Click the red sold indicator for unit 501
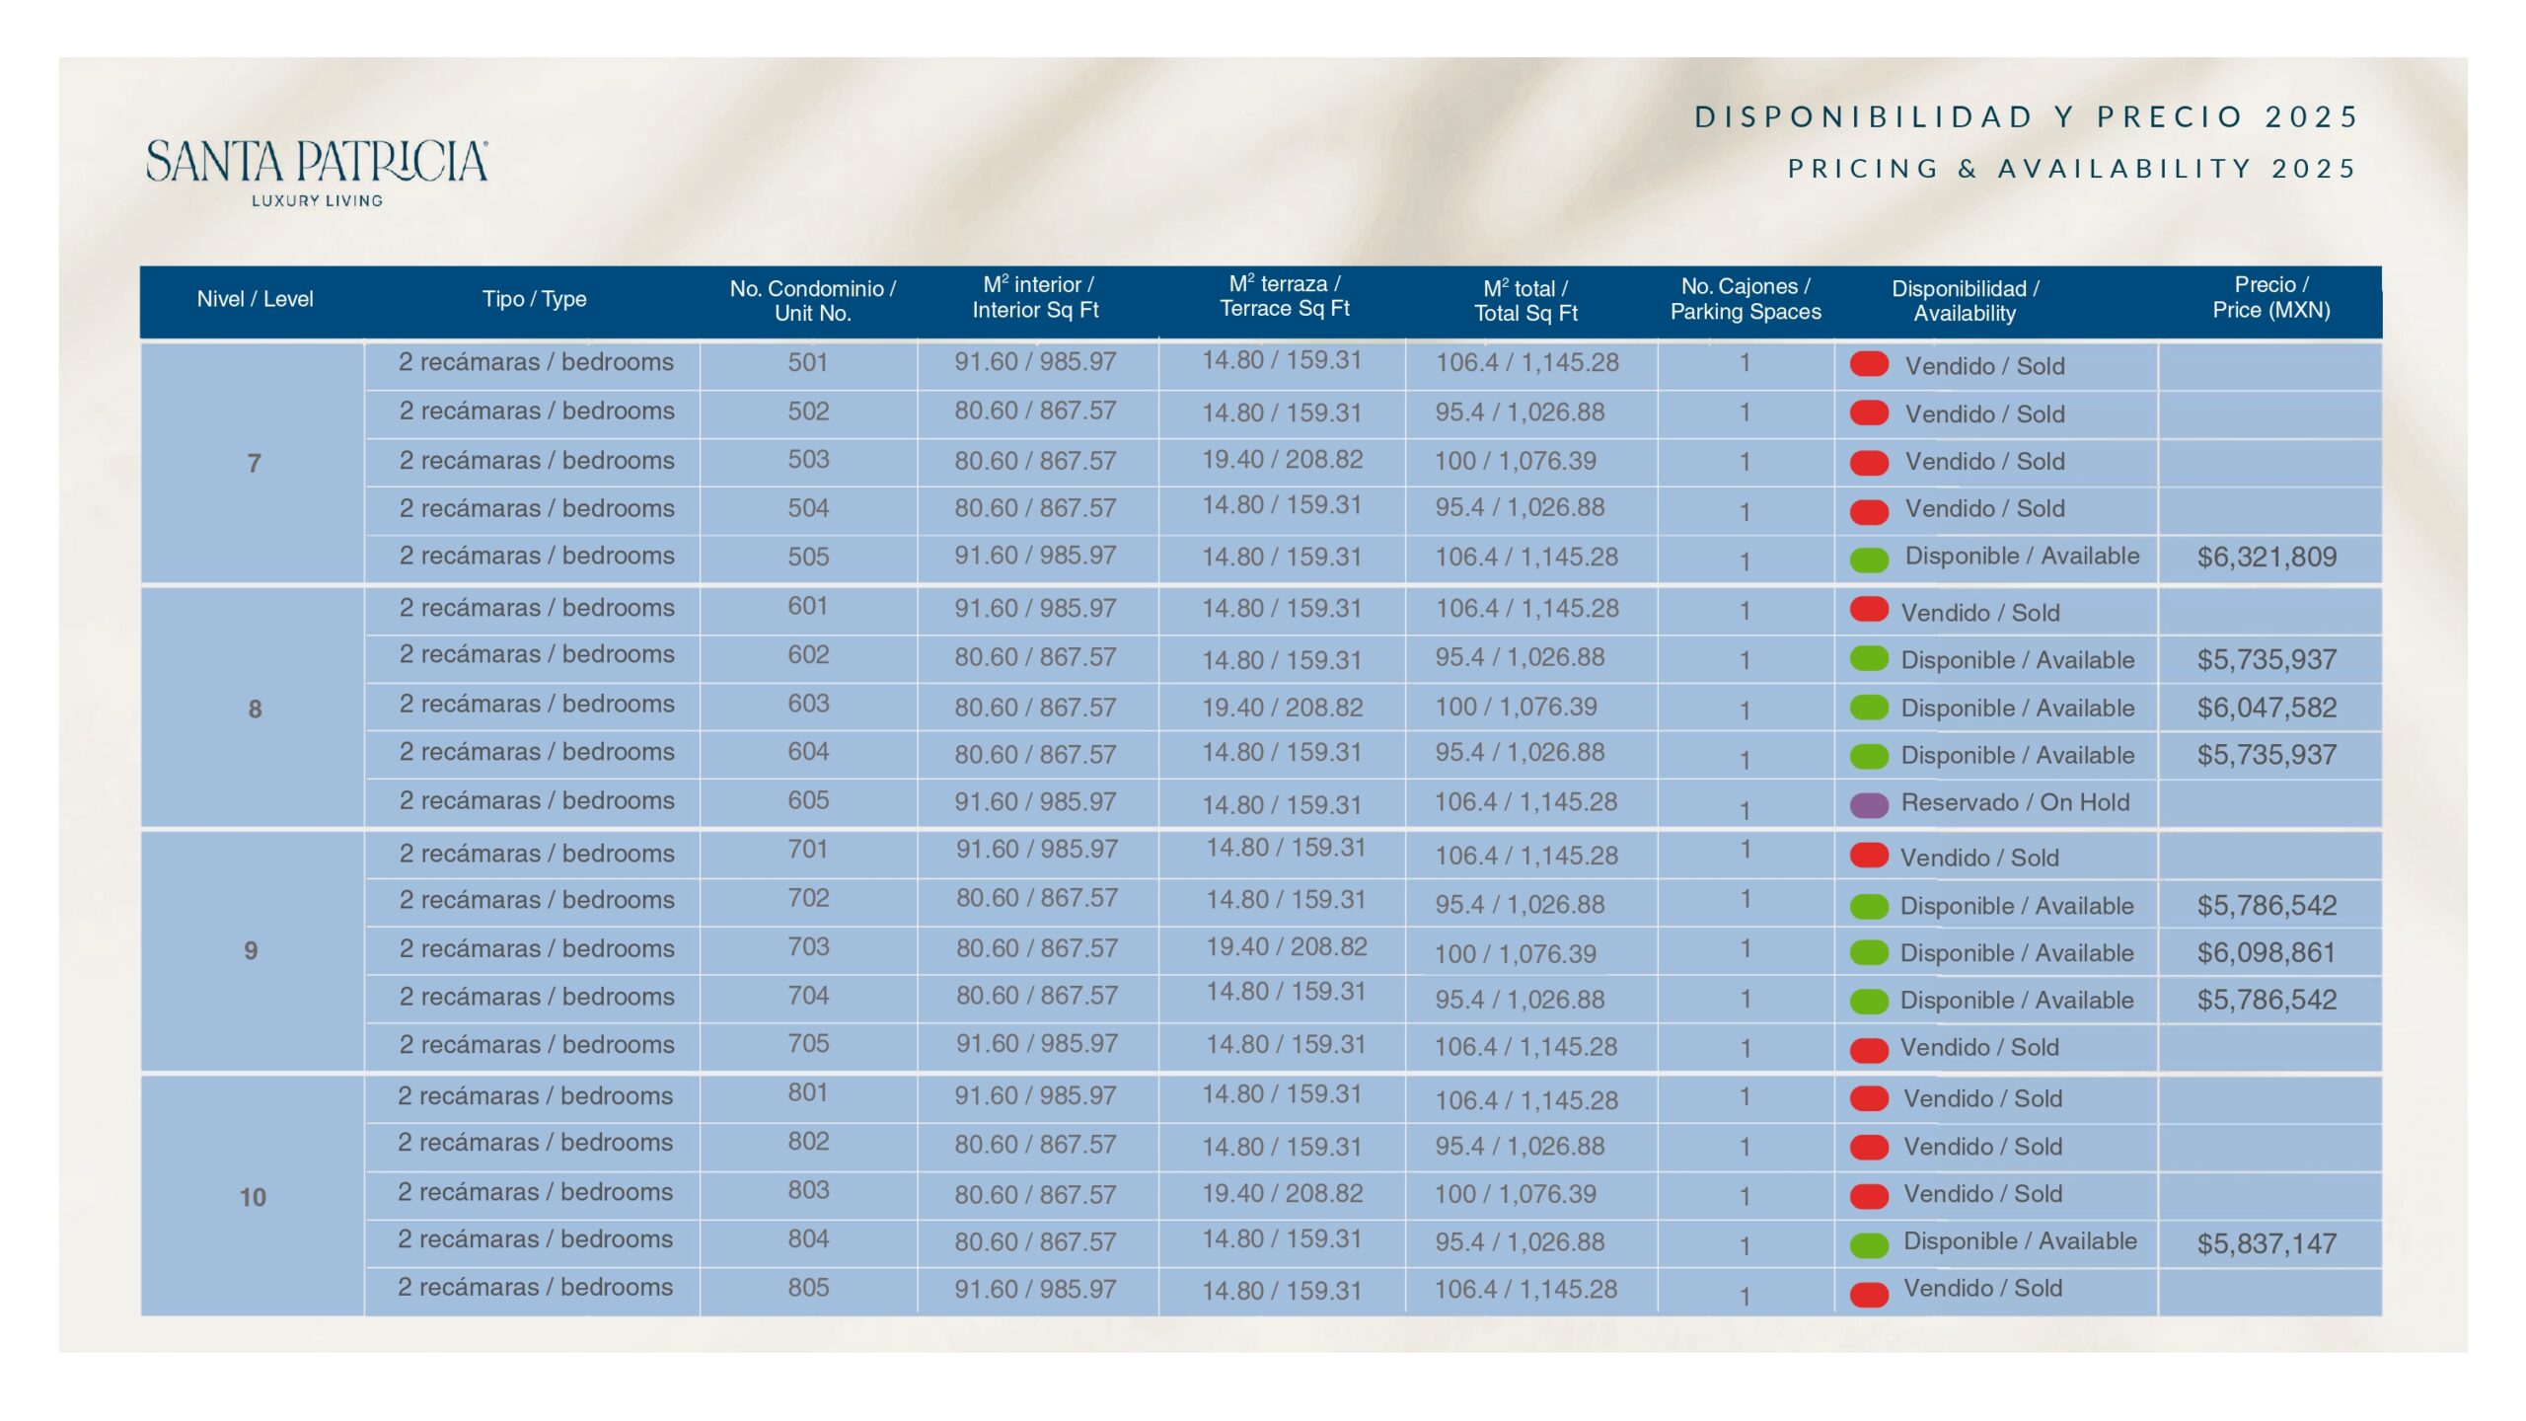 (x=1868, y=364)
